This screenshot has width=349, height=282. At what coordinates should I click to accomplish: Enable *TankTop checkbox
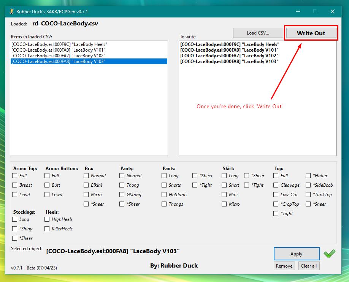tap(308, 195)
